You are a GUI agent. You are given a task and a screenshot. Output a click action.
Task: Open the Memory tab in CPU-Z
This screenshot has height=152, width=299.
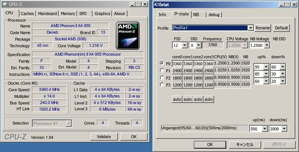(x=68, y=14)
